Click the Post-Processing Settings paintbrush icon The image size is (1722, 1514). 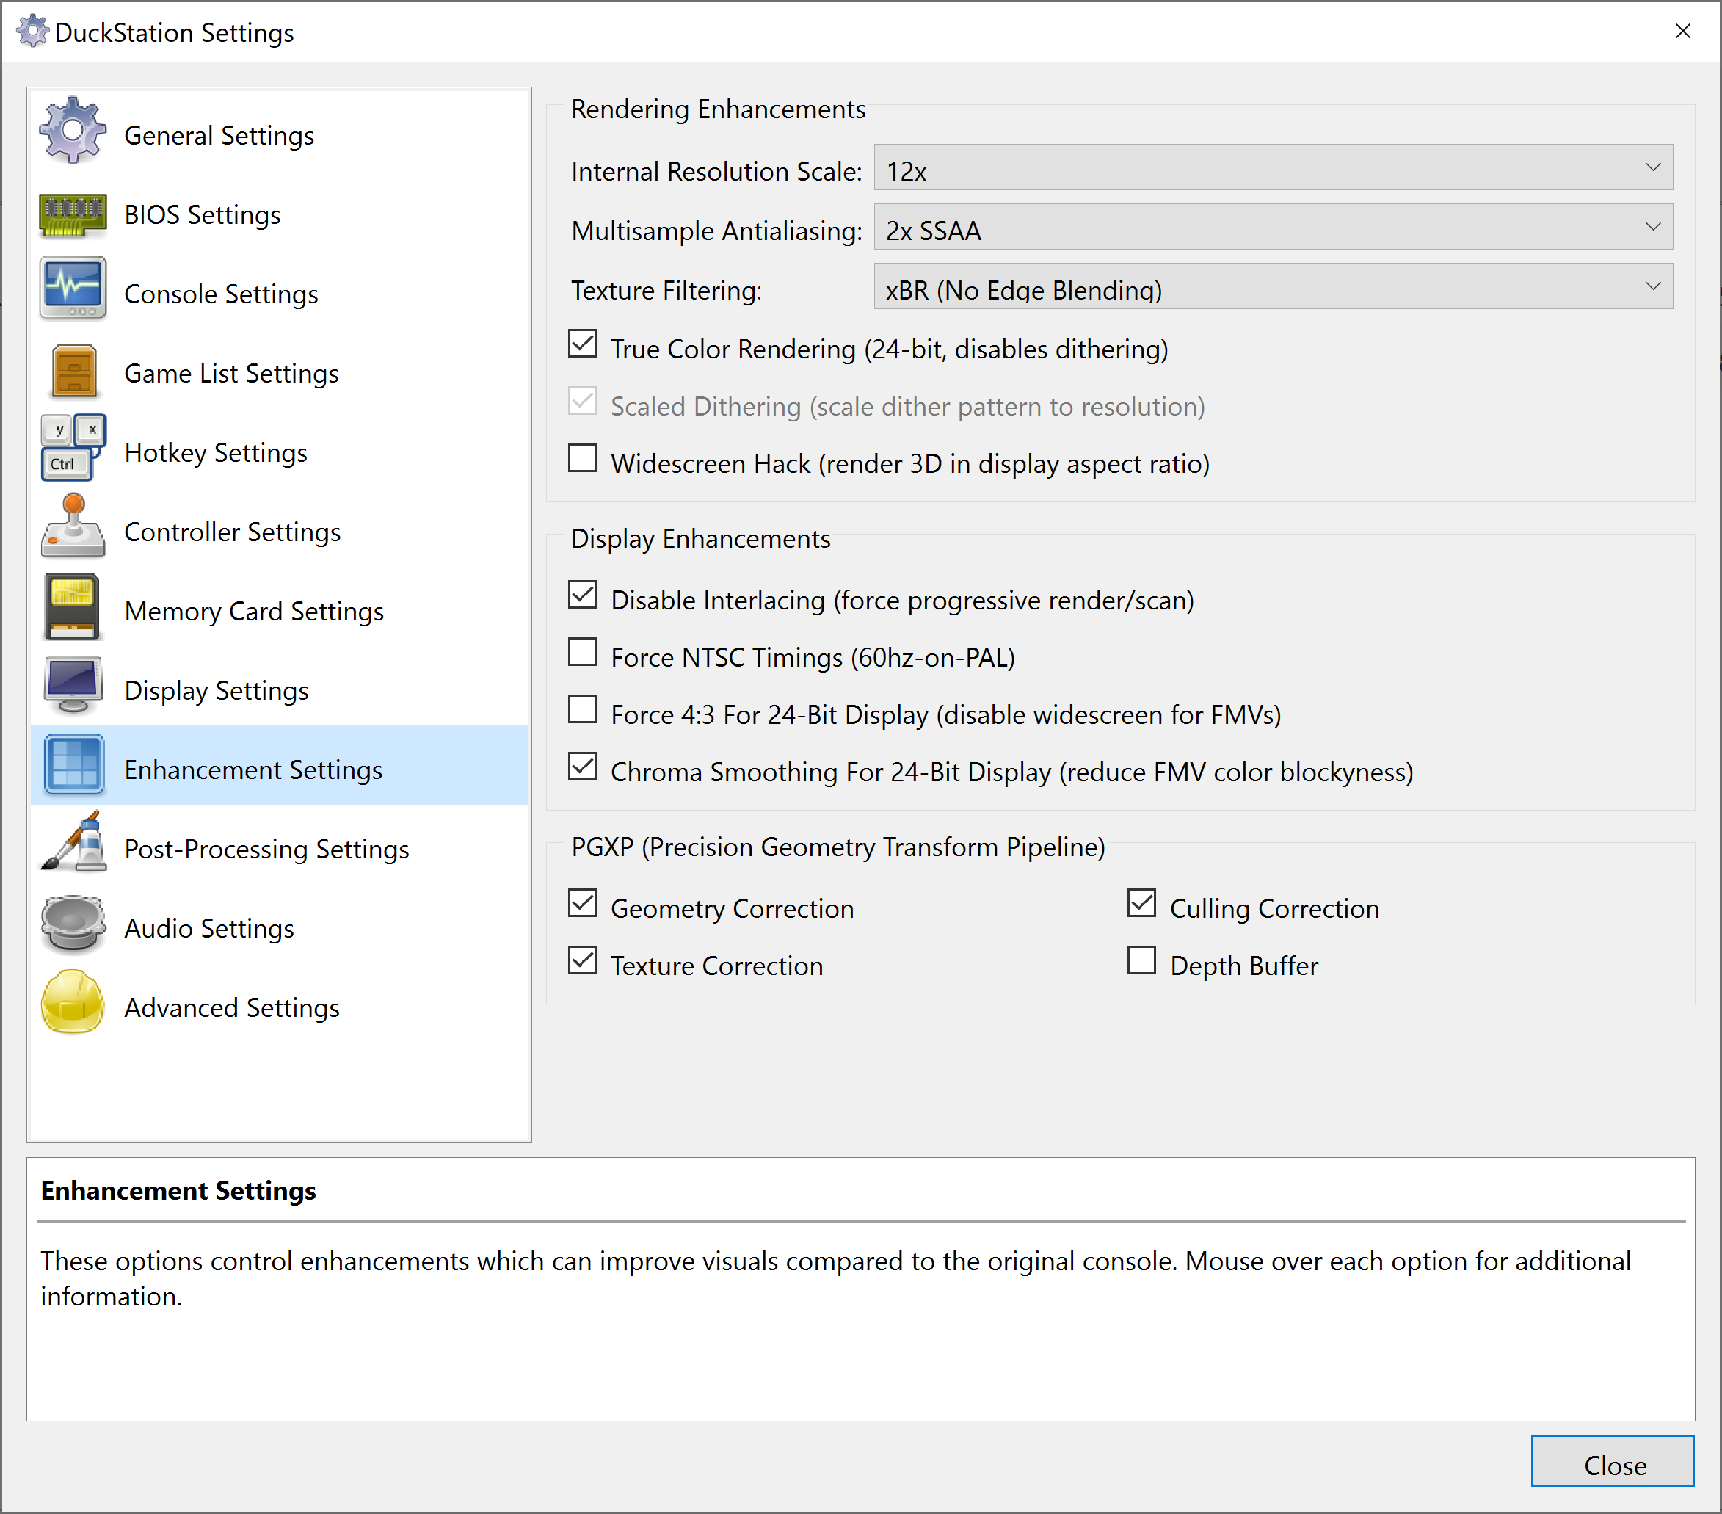(73, 841)
